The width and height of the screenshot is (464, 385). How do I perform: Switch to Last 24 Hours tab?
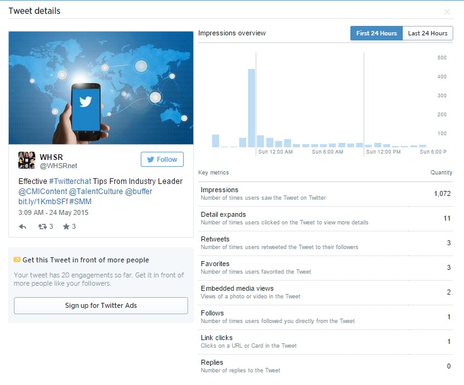coord(427,34)
